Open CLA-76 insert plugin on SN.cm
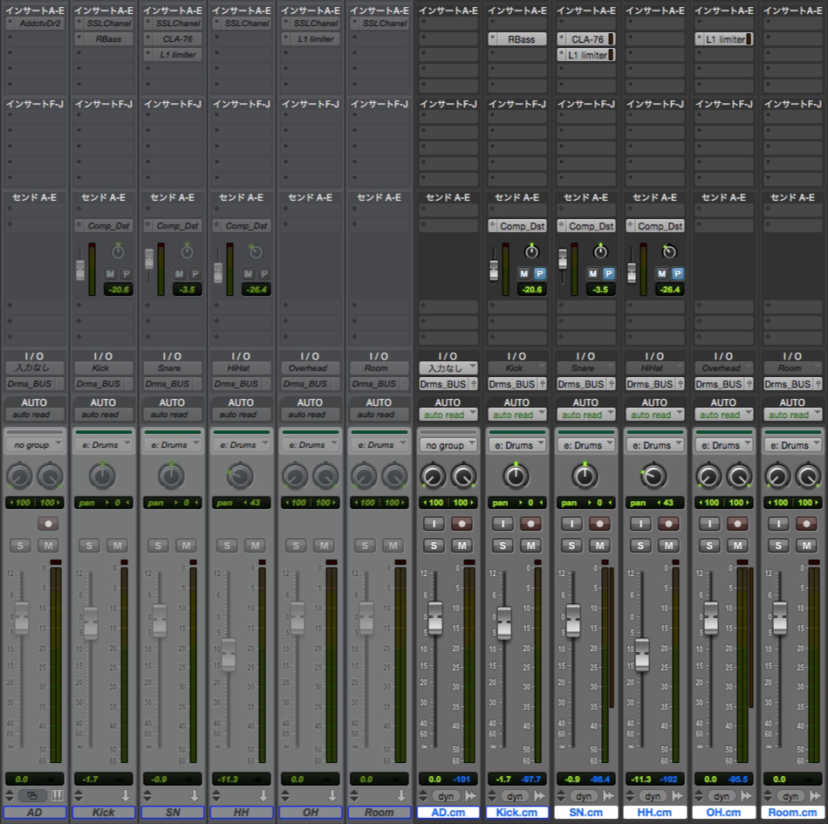The width and height of the screenshot is (828, 824). pyautogui.click(x=586, y=39)
